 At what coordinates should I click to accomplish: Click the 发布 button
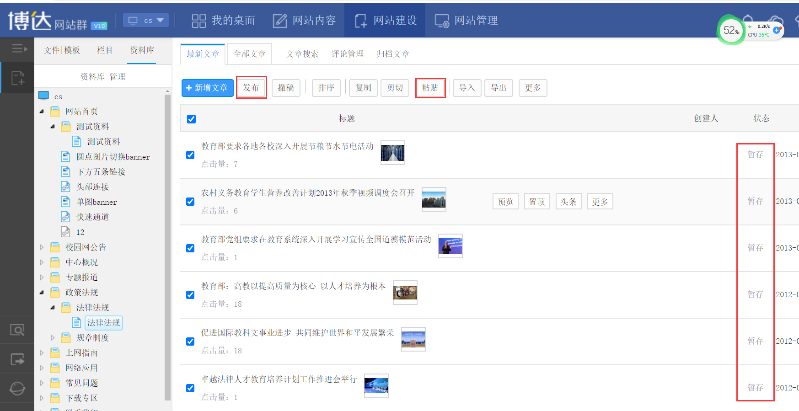[x=251, y=88]
